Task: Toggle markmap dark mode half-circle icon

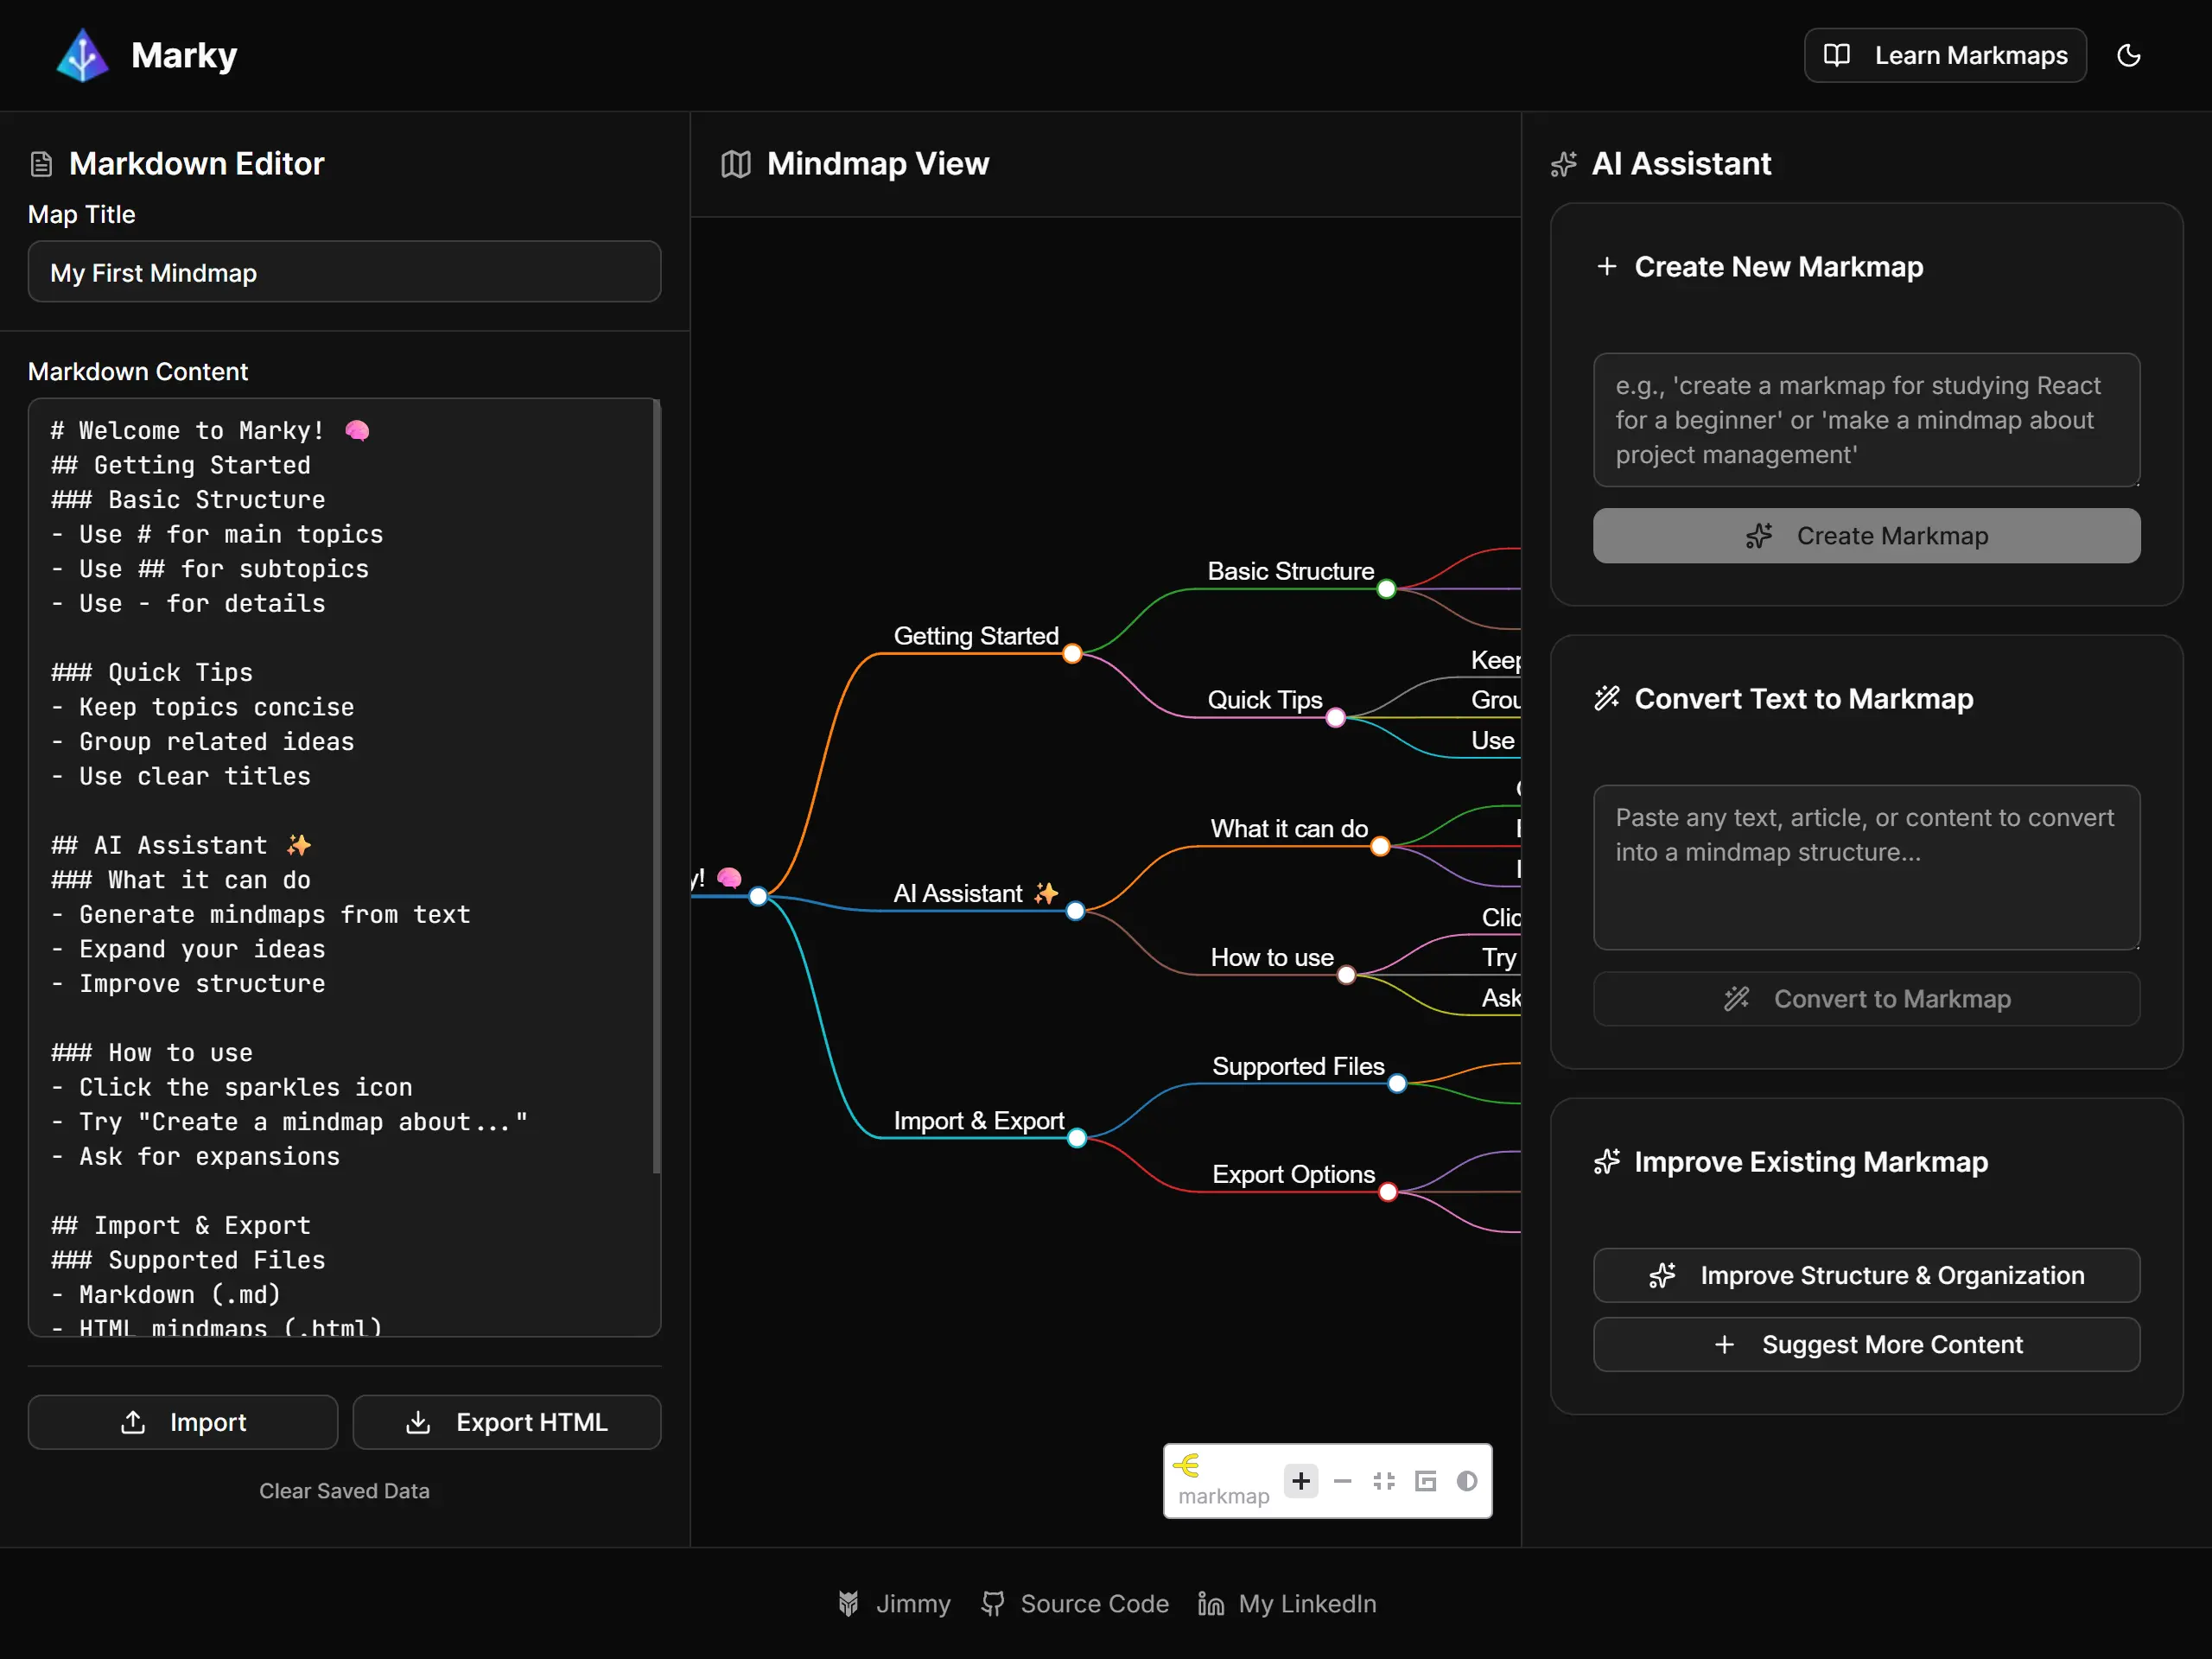Action: [1467, 1481]
